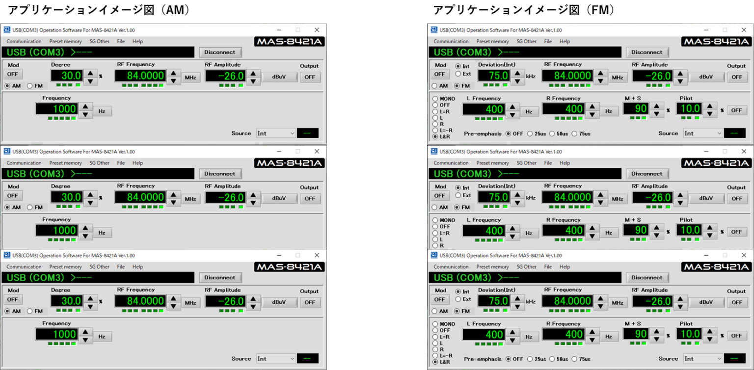The image size is (754, 370).
Task: Open the Source dropdown in AM window
Action: pyautogui.click(x=275, y=132)
